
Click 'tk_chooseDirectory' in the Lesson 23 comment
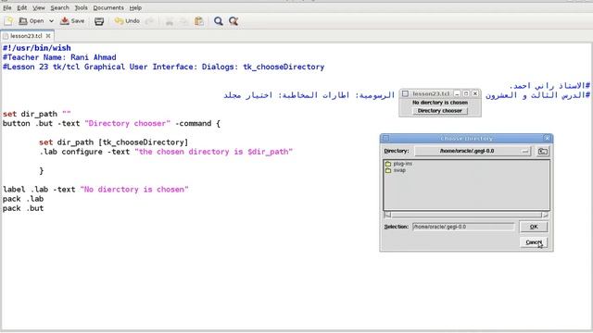(284, 67)
